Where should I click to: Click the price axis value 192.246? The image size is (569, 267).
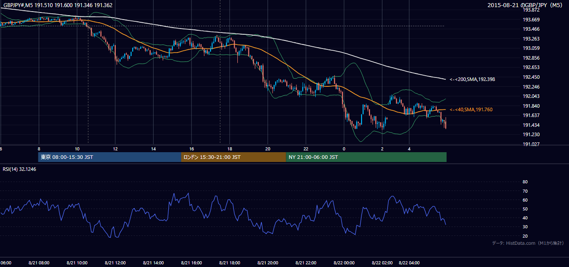[532, 87]
